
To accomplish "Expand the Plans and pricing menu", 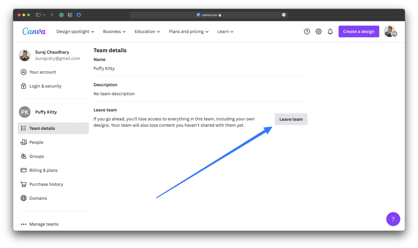I will [189, 32].
